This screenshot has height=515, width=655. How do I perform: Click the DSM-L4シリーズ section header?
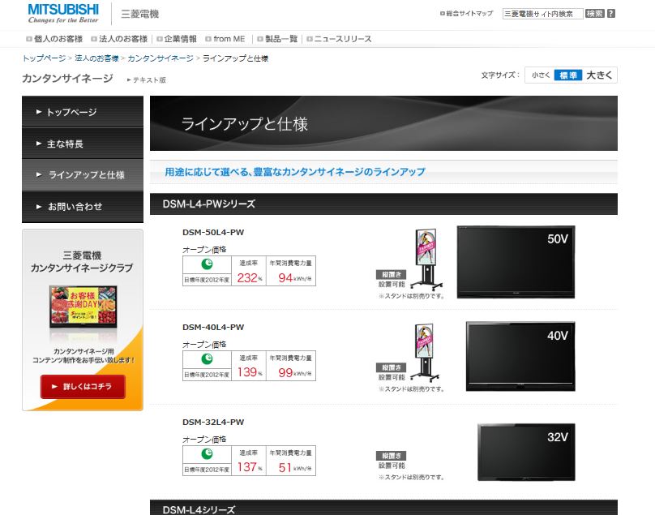383,508
